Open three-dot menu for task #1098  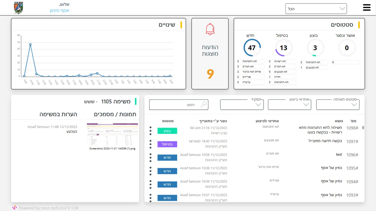150,131
